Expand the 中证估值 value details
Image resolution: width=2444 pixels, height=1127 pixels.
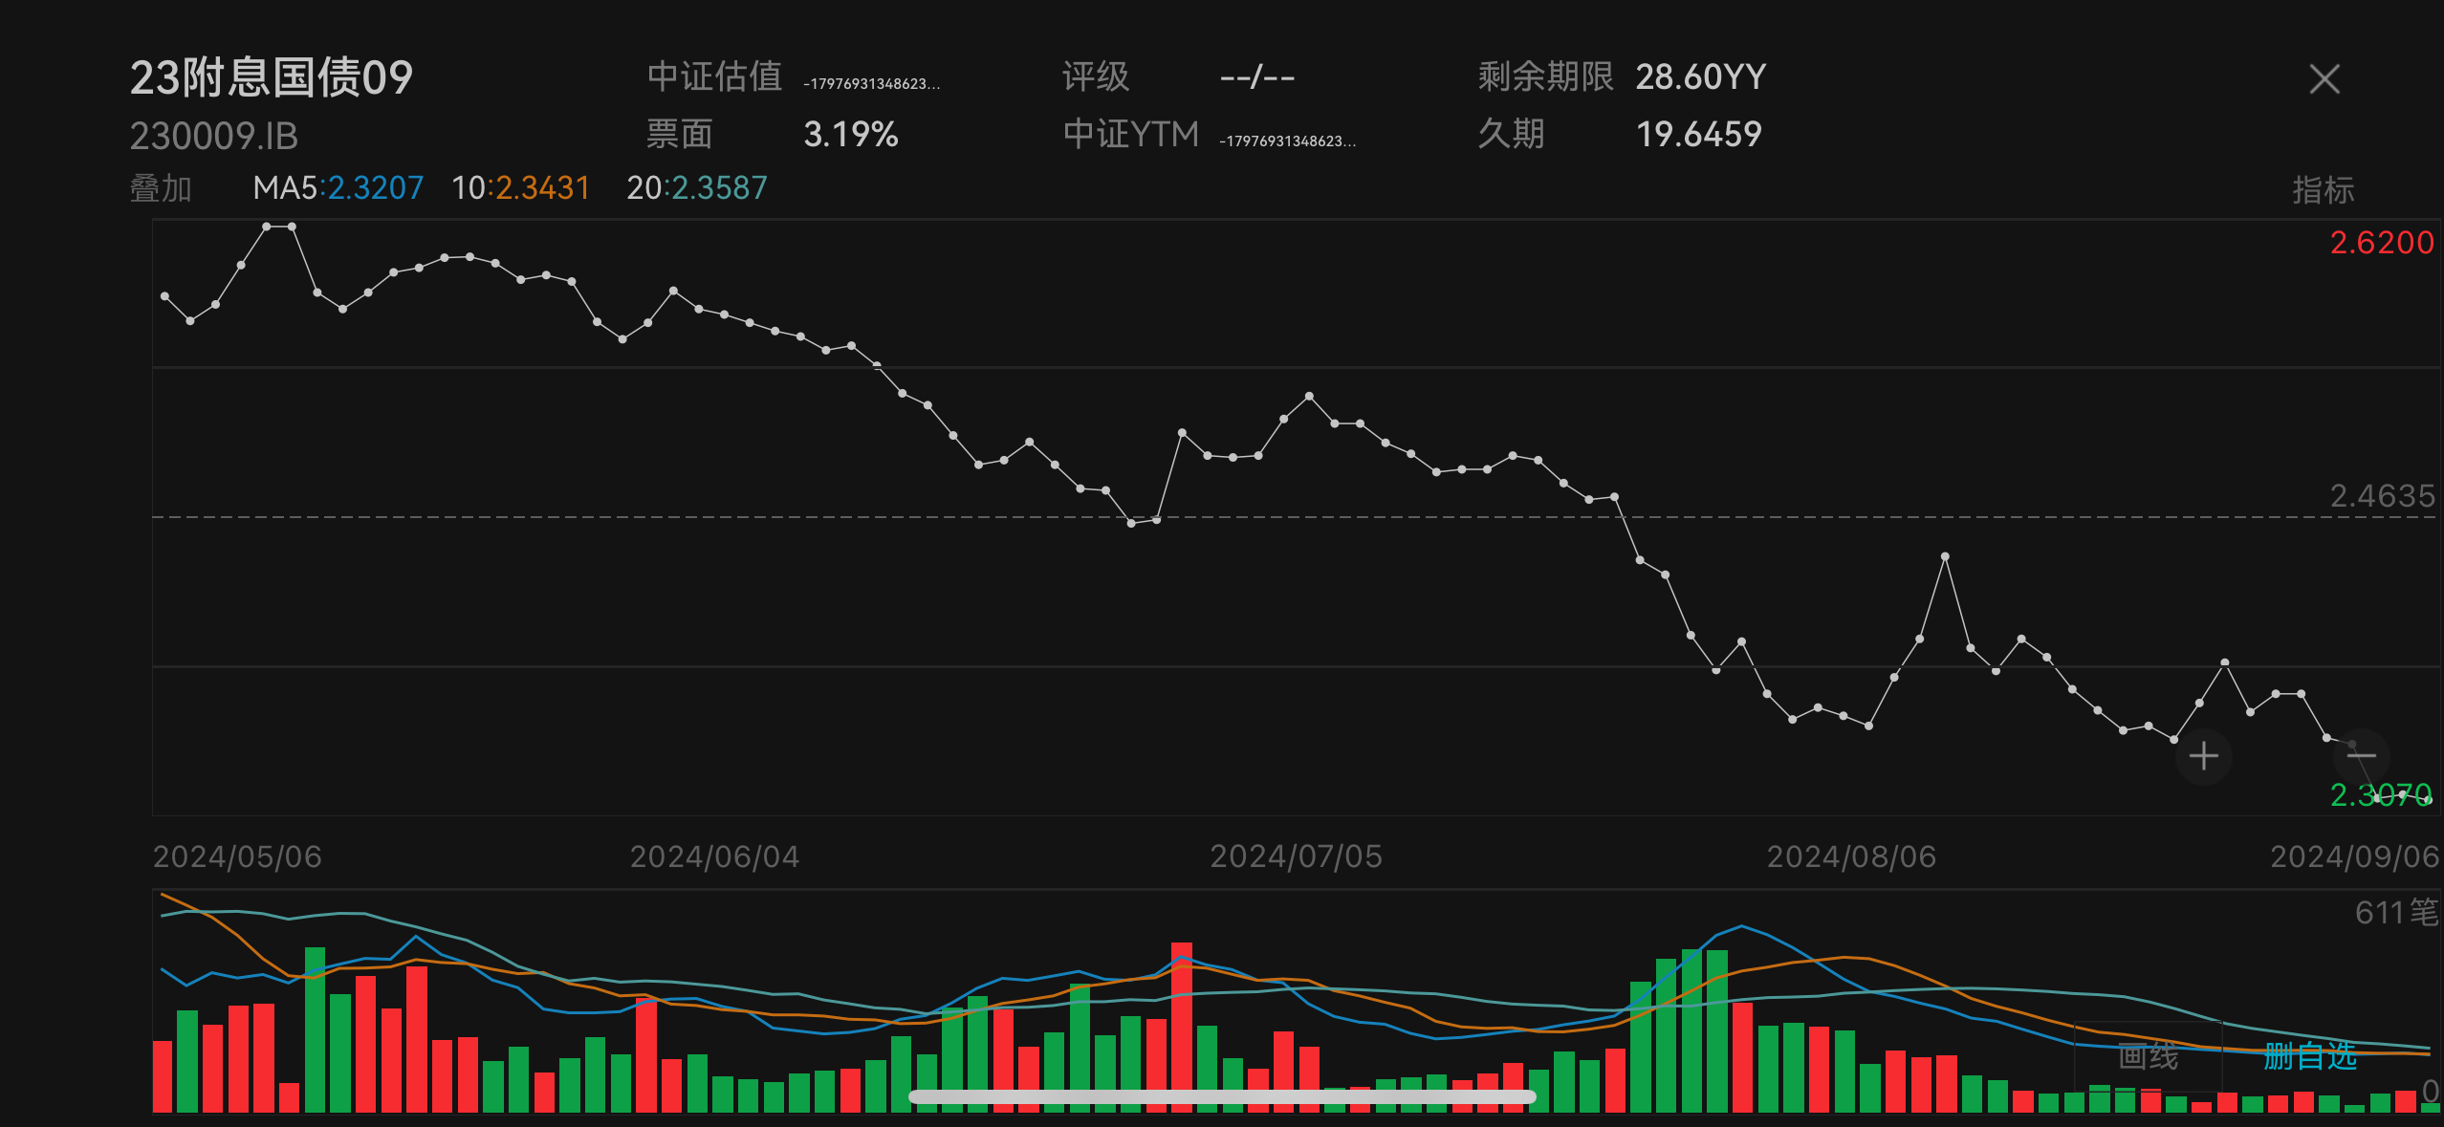click(872, 84)
